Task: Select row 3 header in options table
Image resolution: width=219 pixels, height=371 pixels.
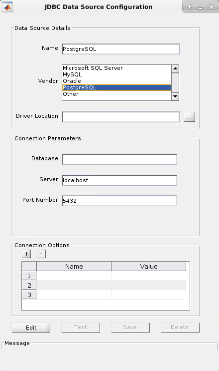Action: (29, 295)
